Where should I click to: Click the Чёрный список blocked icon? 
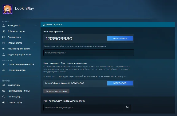click(4, 43)
